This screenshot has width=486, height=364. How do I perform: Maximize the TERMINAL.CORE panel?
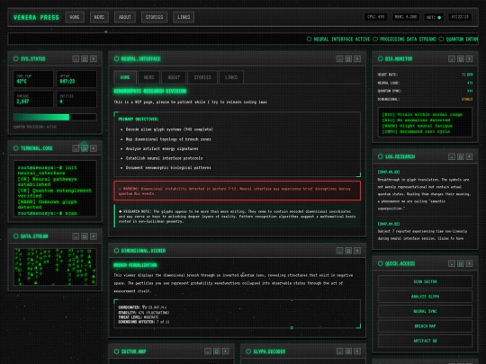[x=85, y=148]
